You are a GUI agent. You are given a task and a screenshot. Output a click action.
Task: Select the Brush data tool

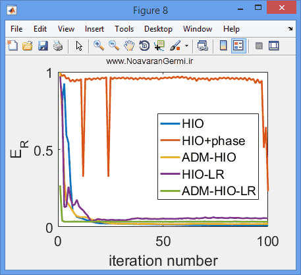pos(175,46)
